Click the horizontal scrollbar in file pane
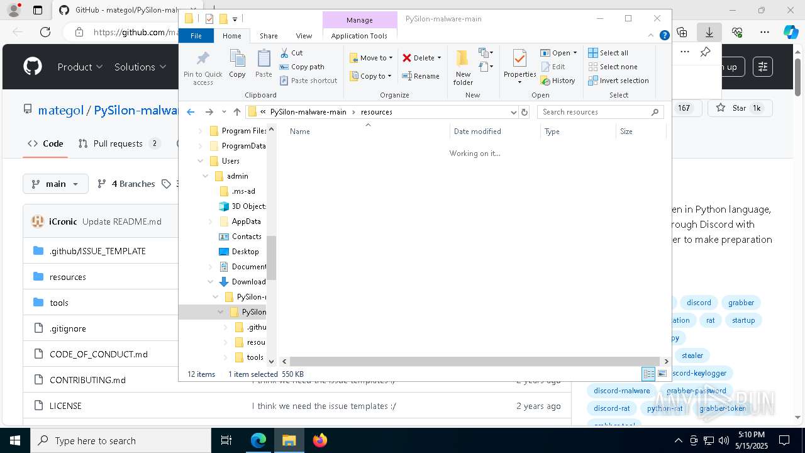The image size is (805, 453). tap(474, 361)
